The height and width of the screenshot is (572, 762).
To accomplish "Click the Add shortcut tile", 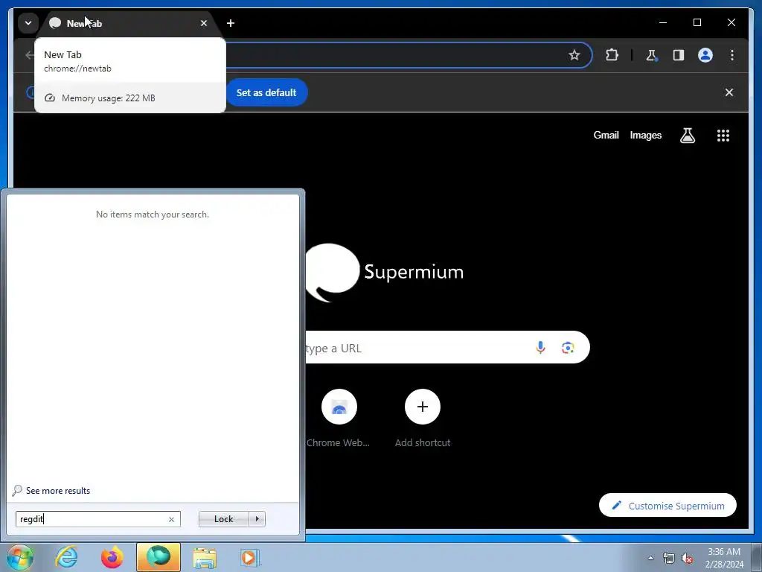I will coord(423,419).
